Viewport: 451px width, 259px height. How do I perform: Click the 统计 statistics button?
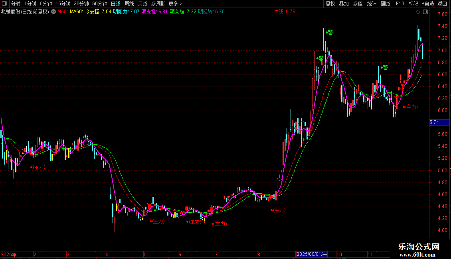click(x=372, y=4)
